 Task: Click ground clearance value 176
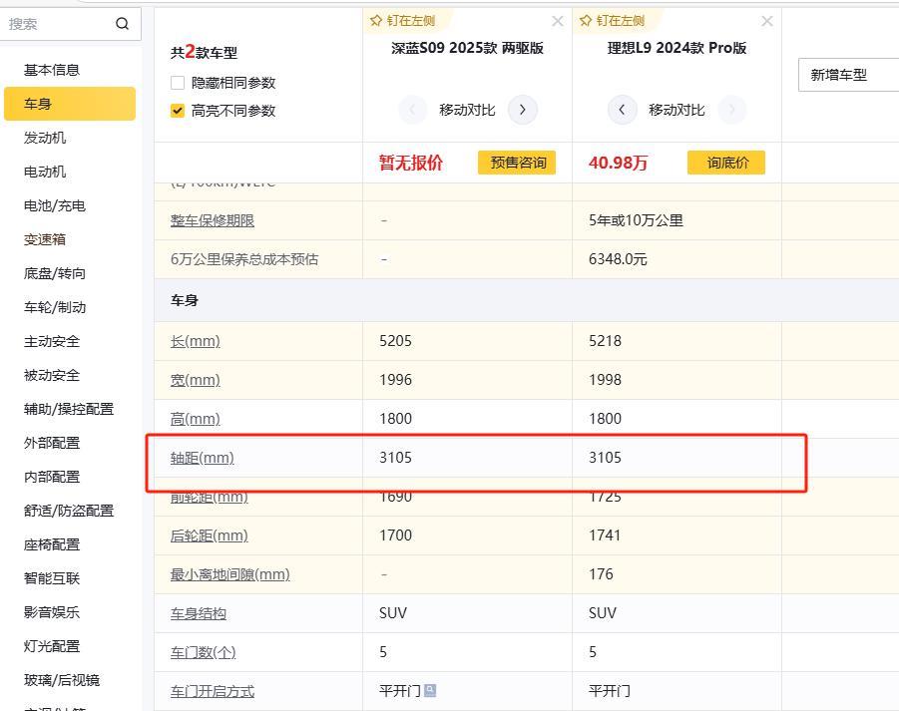point(601,574)
